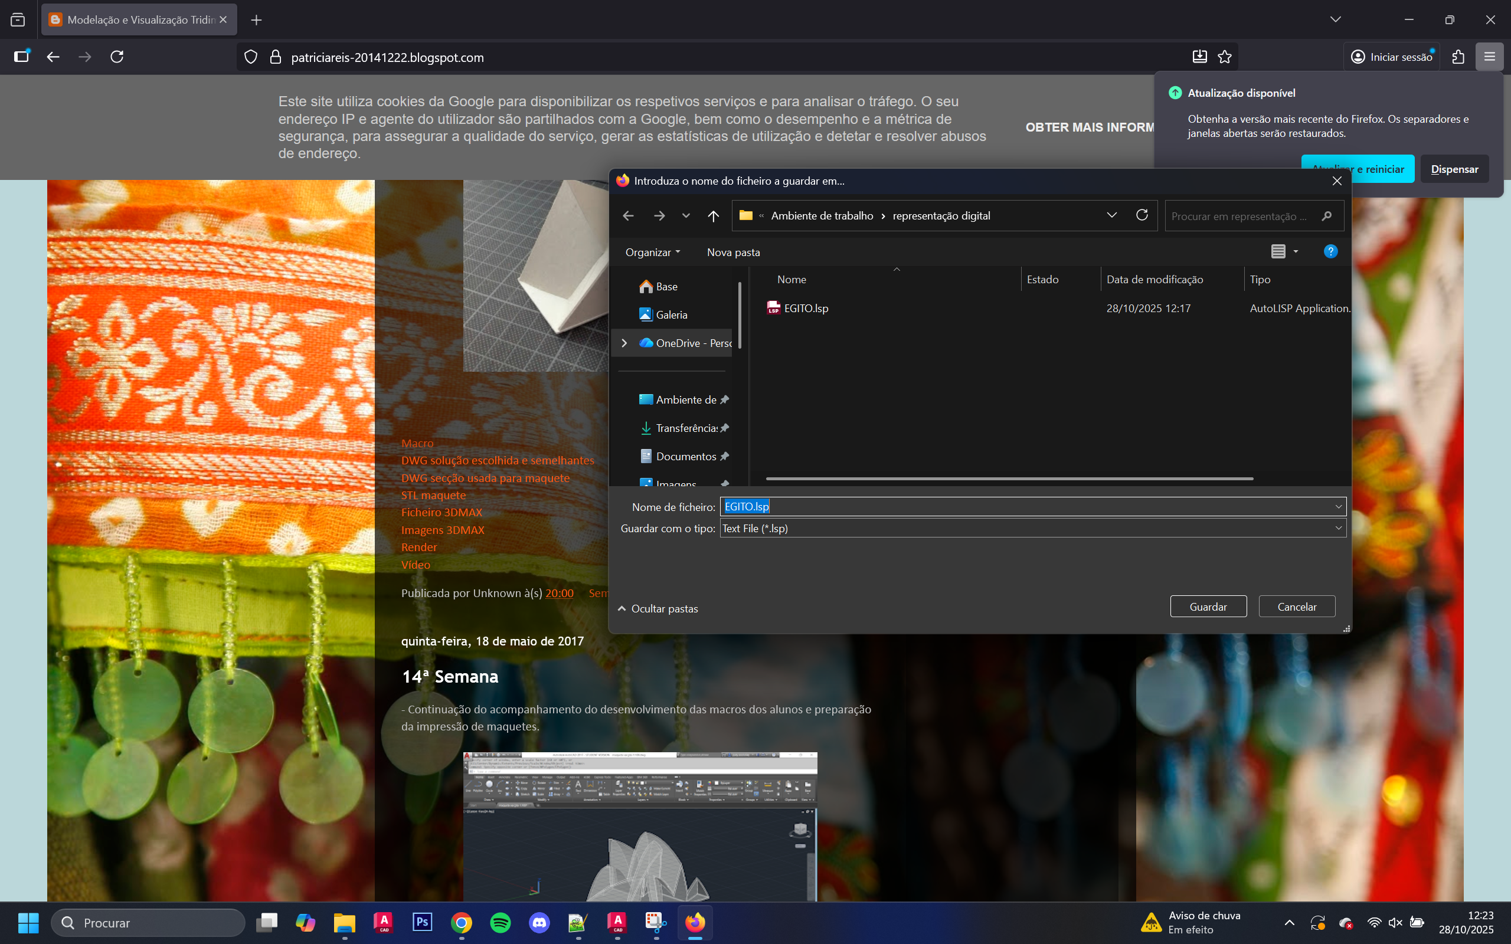Expand the address path history dropdown
This screenshot has width=1511, height=944.
pos(1111,215)
